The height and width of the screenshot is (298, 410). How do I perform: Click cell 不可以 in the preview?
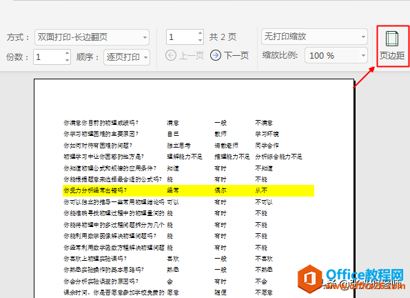[264, 202]
